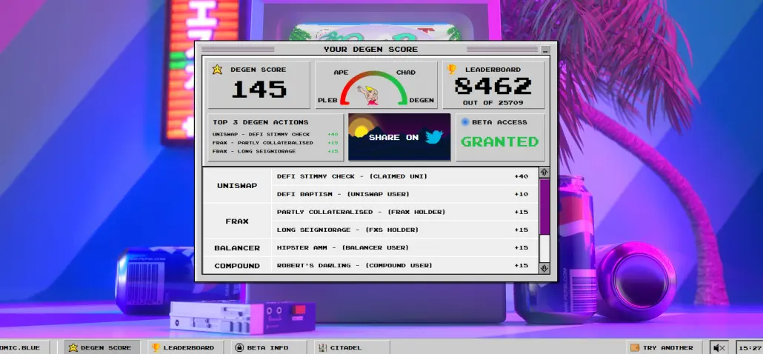Click the APE label on the gauge

pos(341,73)
